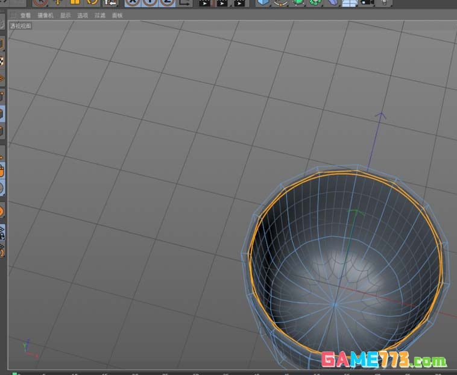
Task: Toggle the Y axis lock
Action: (150, 2)
